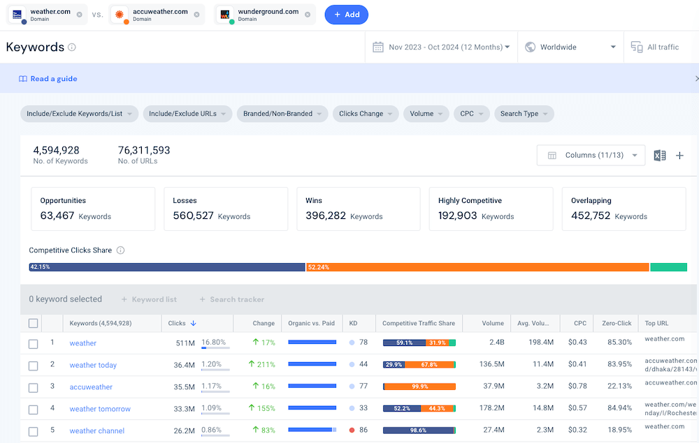The image size is (699, 443).
Task: Click orange segment of Competitive Clicks Share bar
Action: click(x=478, y=267)
